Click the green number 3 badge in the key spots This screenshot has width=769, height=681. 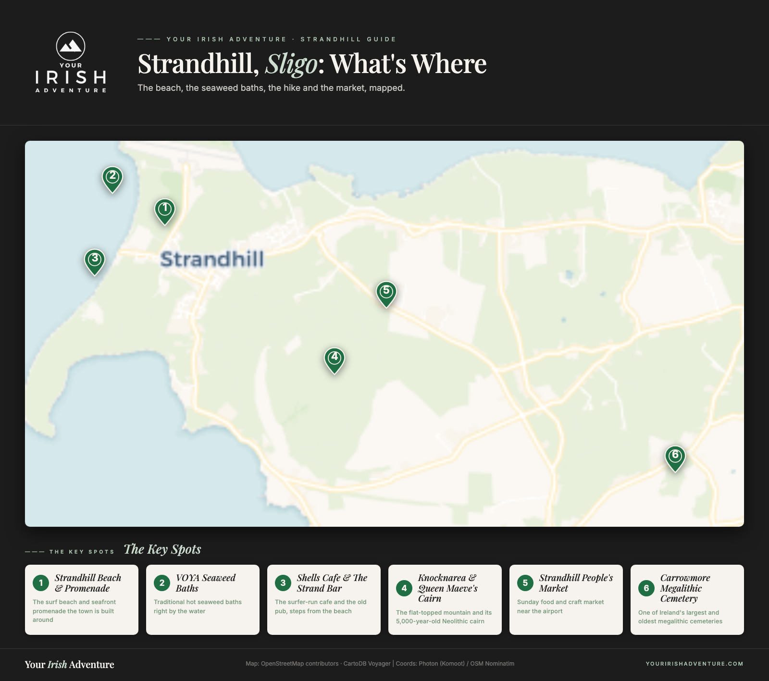click(283, 583)
